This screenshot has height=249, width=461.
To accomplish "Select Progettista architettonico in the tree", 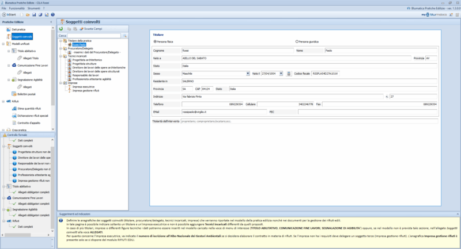I will click(88, 60).
